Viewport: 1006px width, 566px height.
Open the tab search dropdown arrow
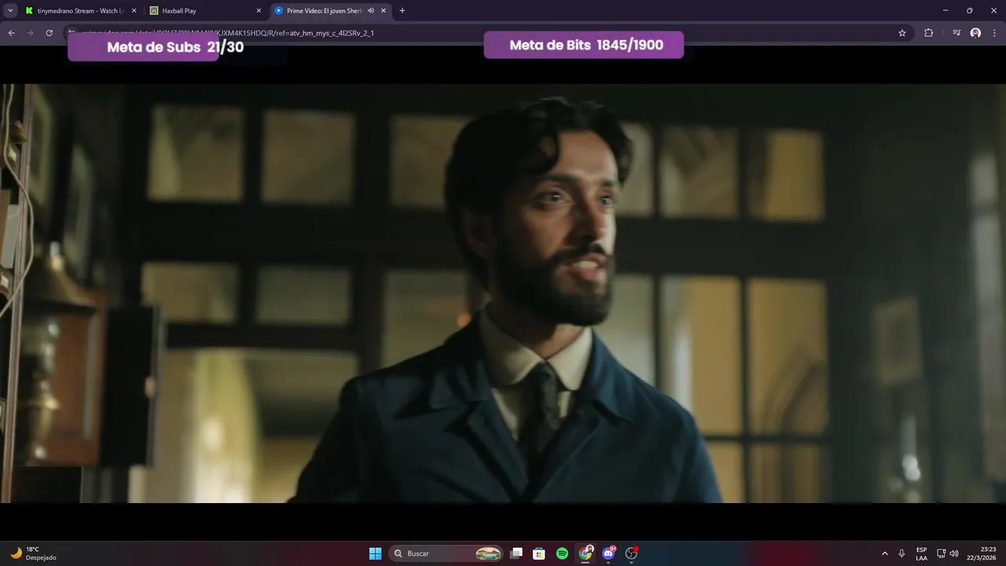[x=10, y=11]
